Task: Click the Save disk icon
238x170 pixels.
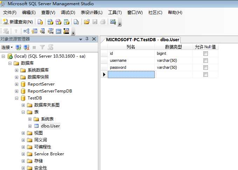Action: [95, 22]
